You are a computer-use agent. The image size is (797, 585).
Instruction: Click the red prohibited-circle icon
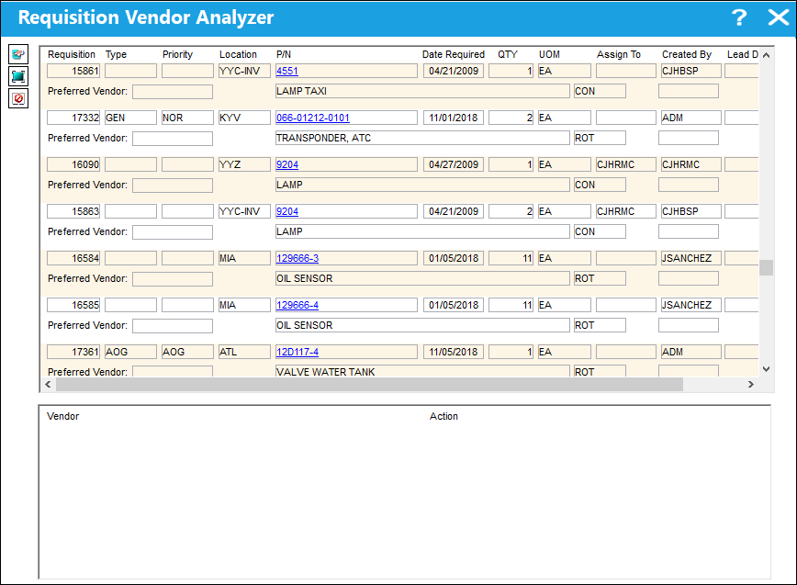(x=18, y=98)
